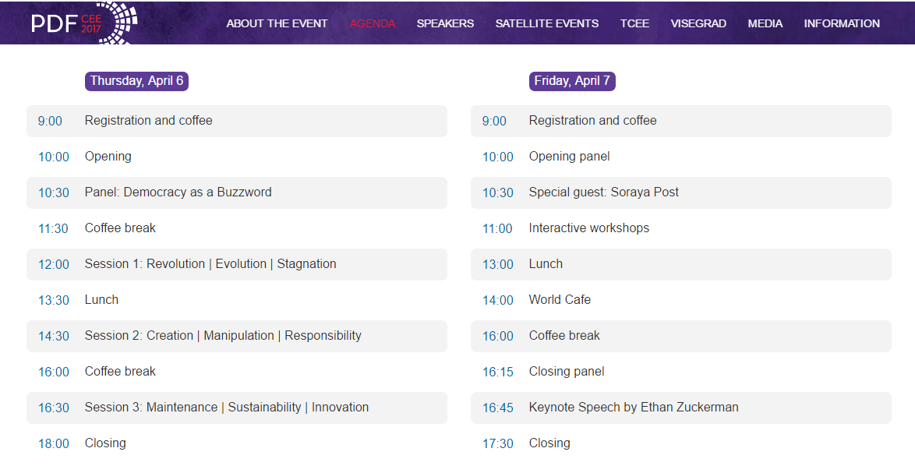Select the Friday, April 7 date badge

[572, 81]
